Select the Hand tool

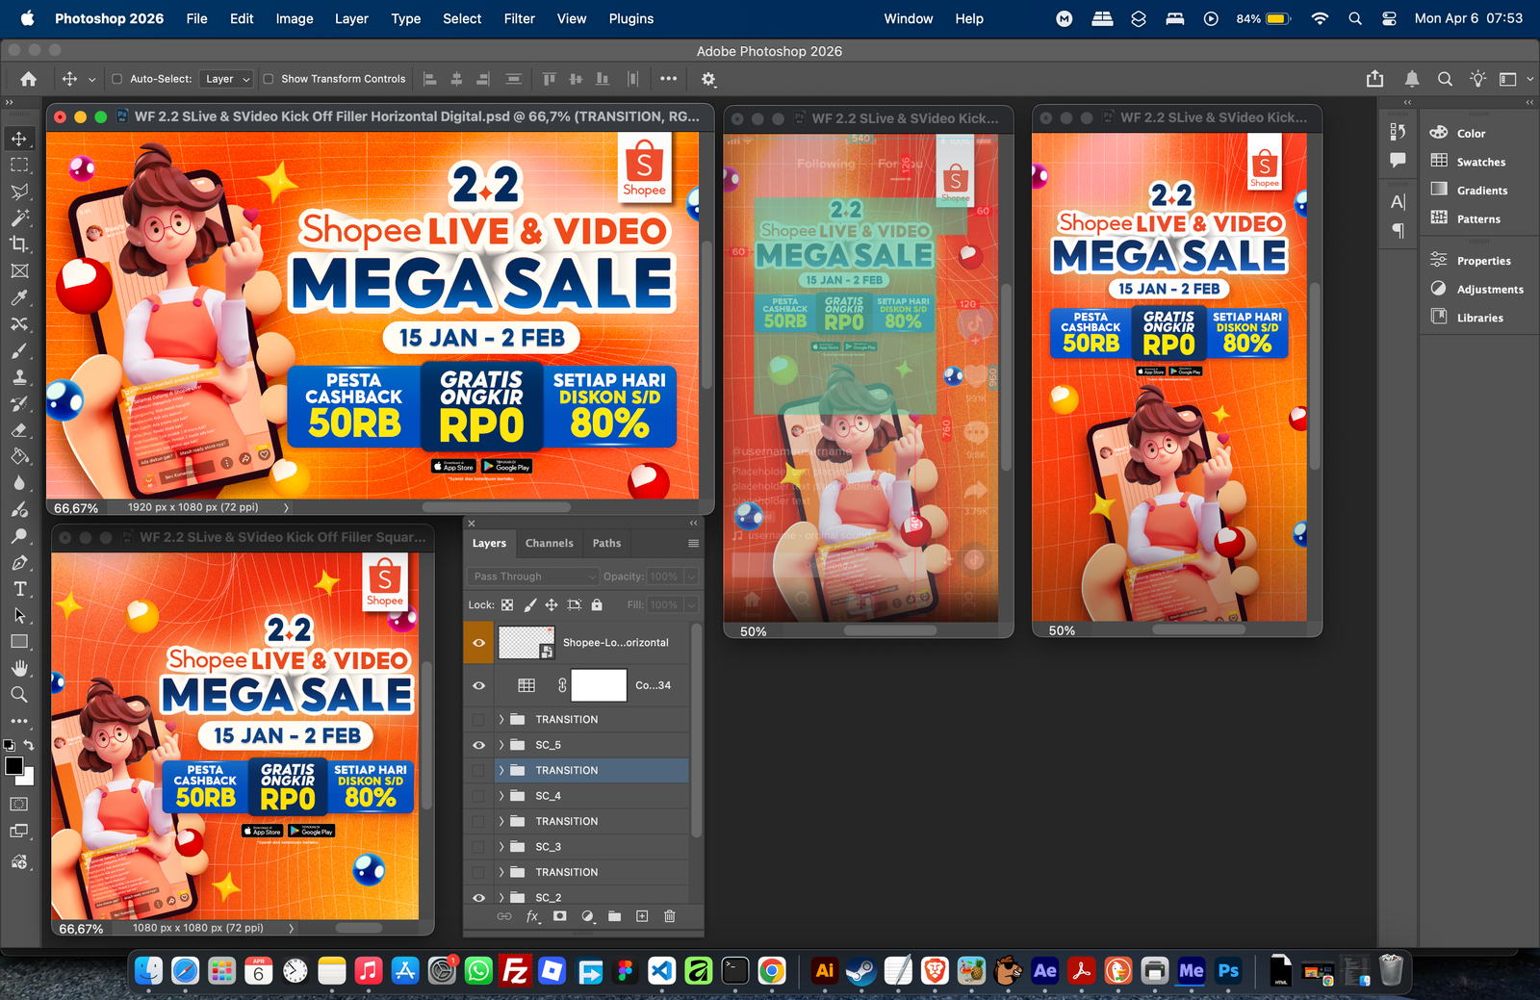(x=19, y=668)
